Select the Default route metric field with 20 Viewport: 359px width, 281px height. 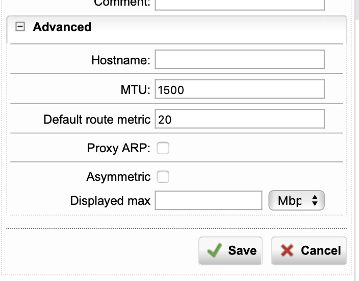[x=240, y=119]
